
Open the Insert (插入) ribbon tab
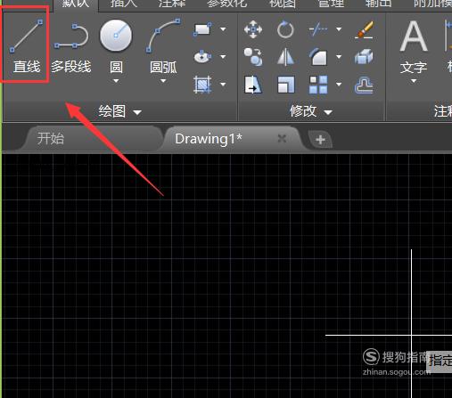click(x=124, y=4)
